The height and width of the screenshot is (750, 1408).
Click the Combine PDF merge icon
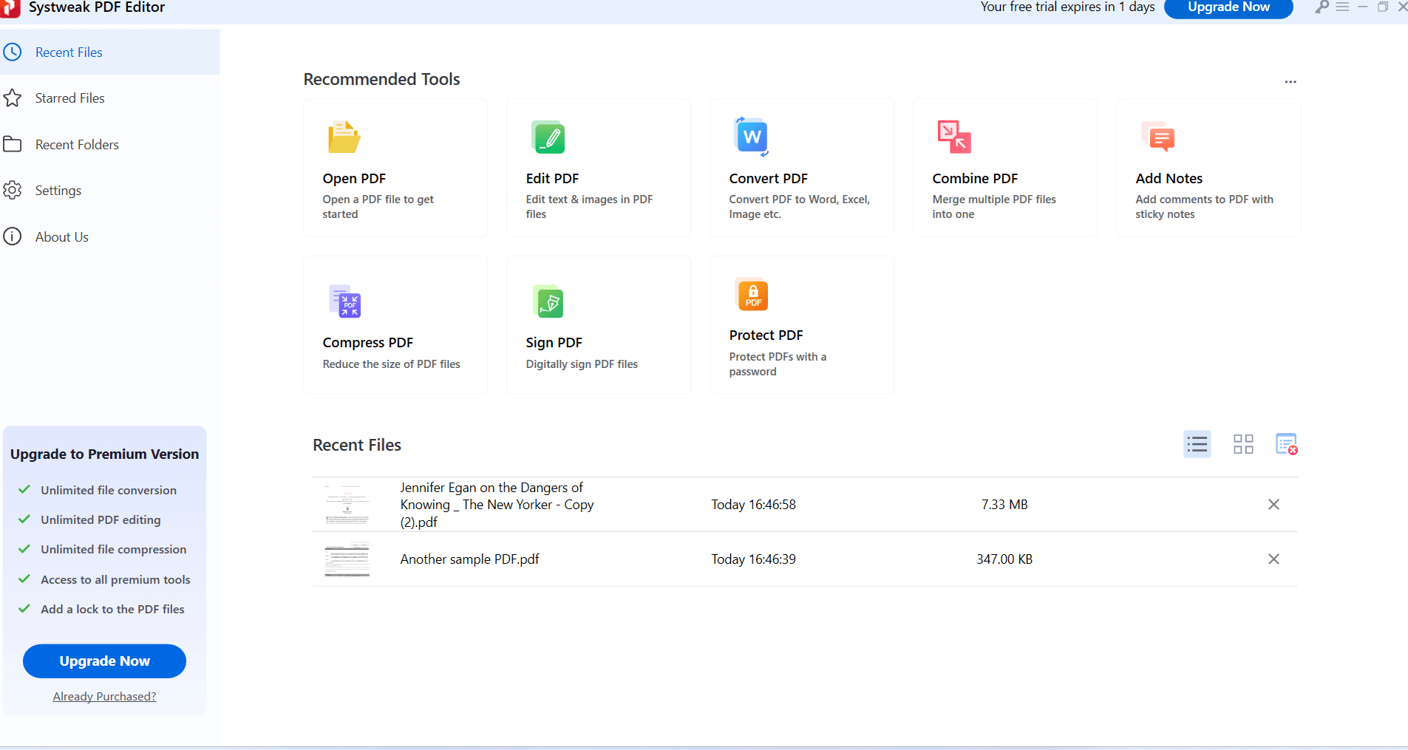[x=954, y=137]
